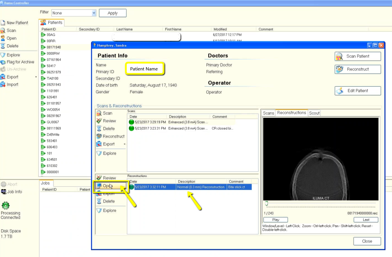This screenshot has width=392, height=257.
Task: Click green status dot of the 3:23:31 PM scan
Action: 131,128
